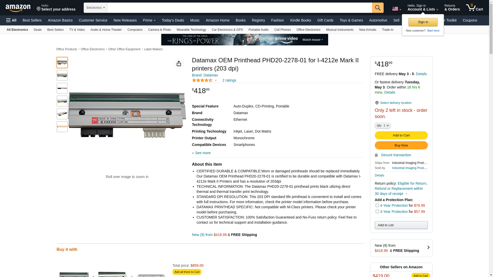The height and width of the screenshot is (277, 493).
Task: Open the Today's Deals nav item
Action: pos(173,20)
